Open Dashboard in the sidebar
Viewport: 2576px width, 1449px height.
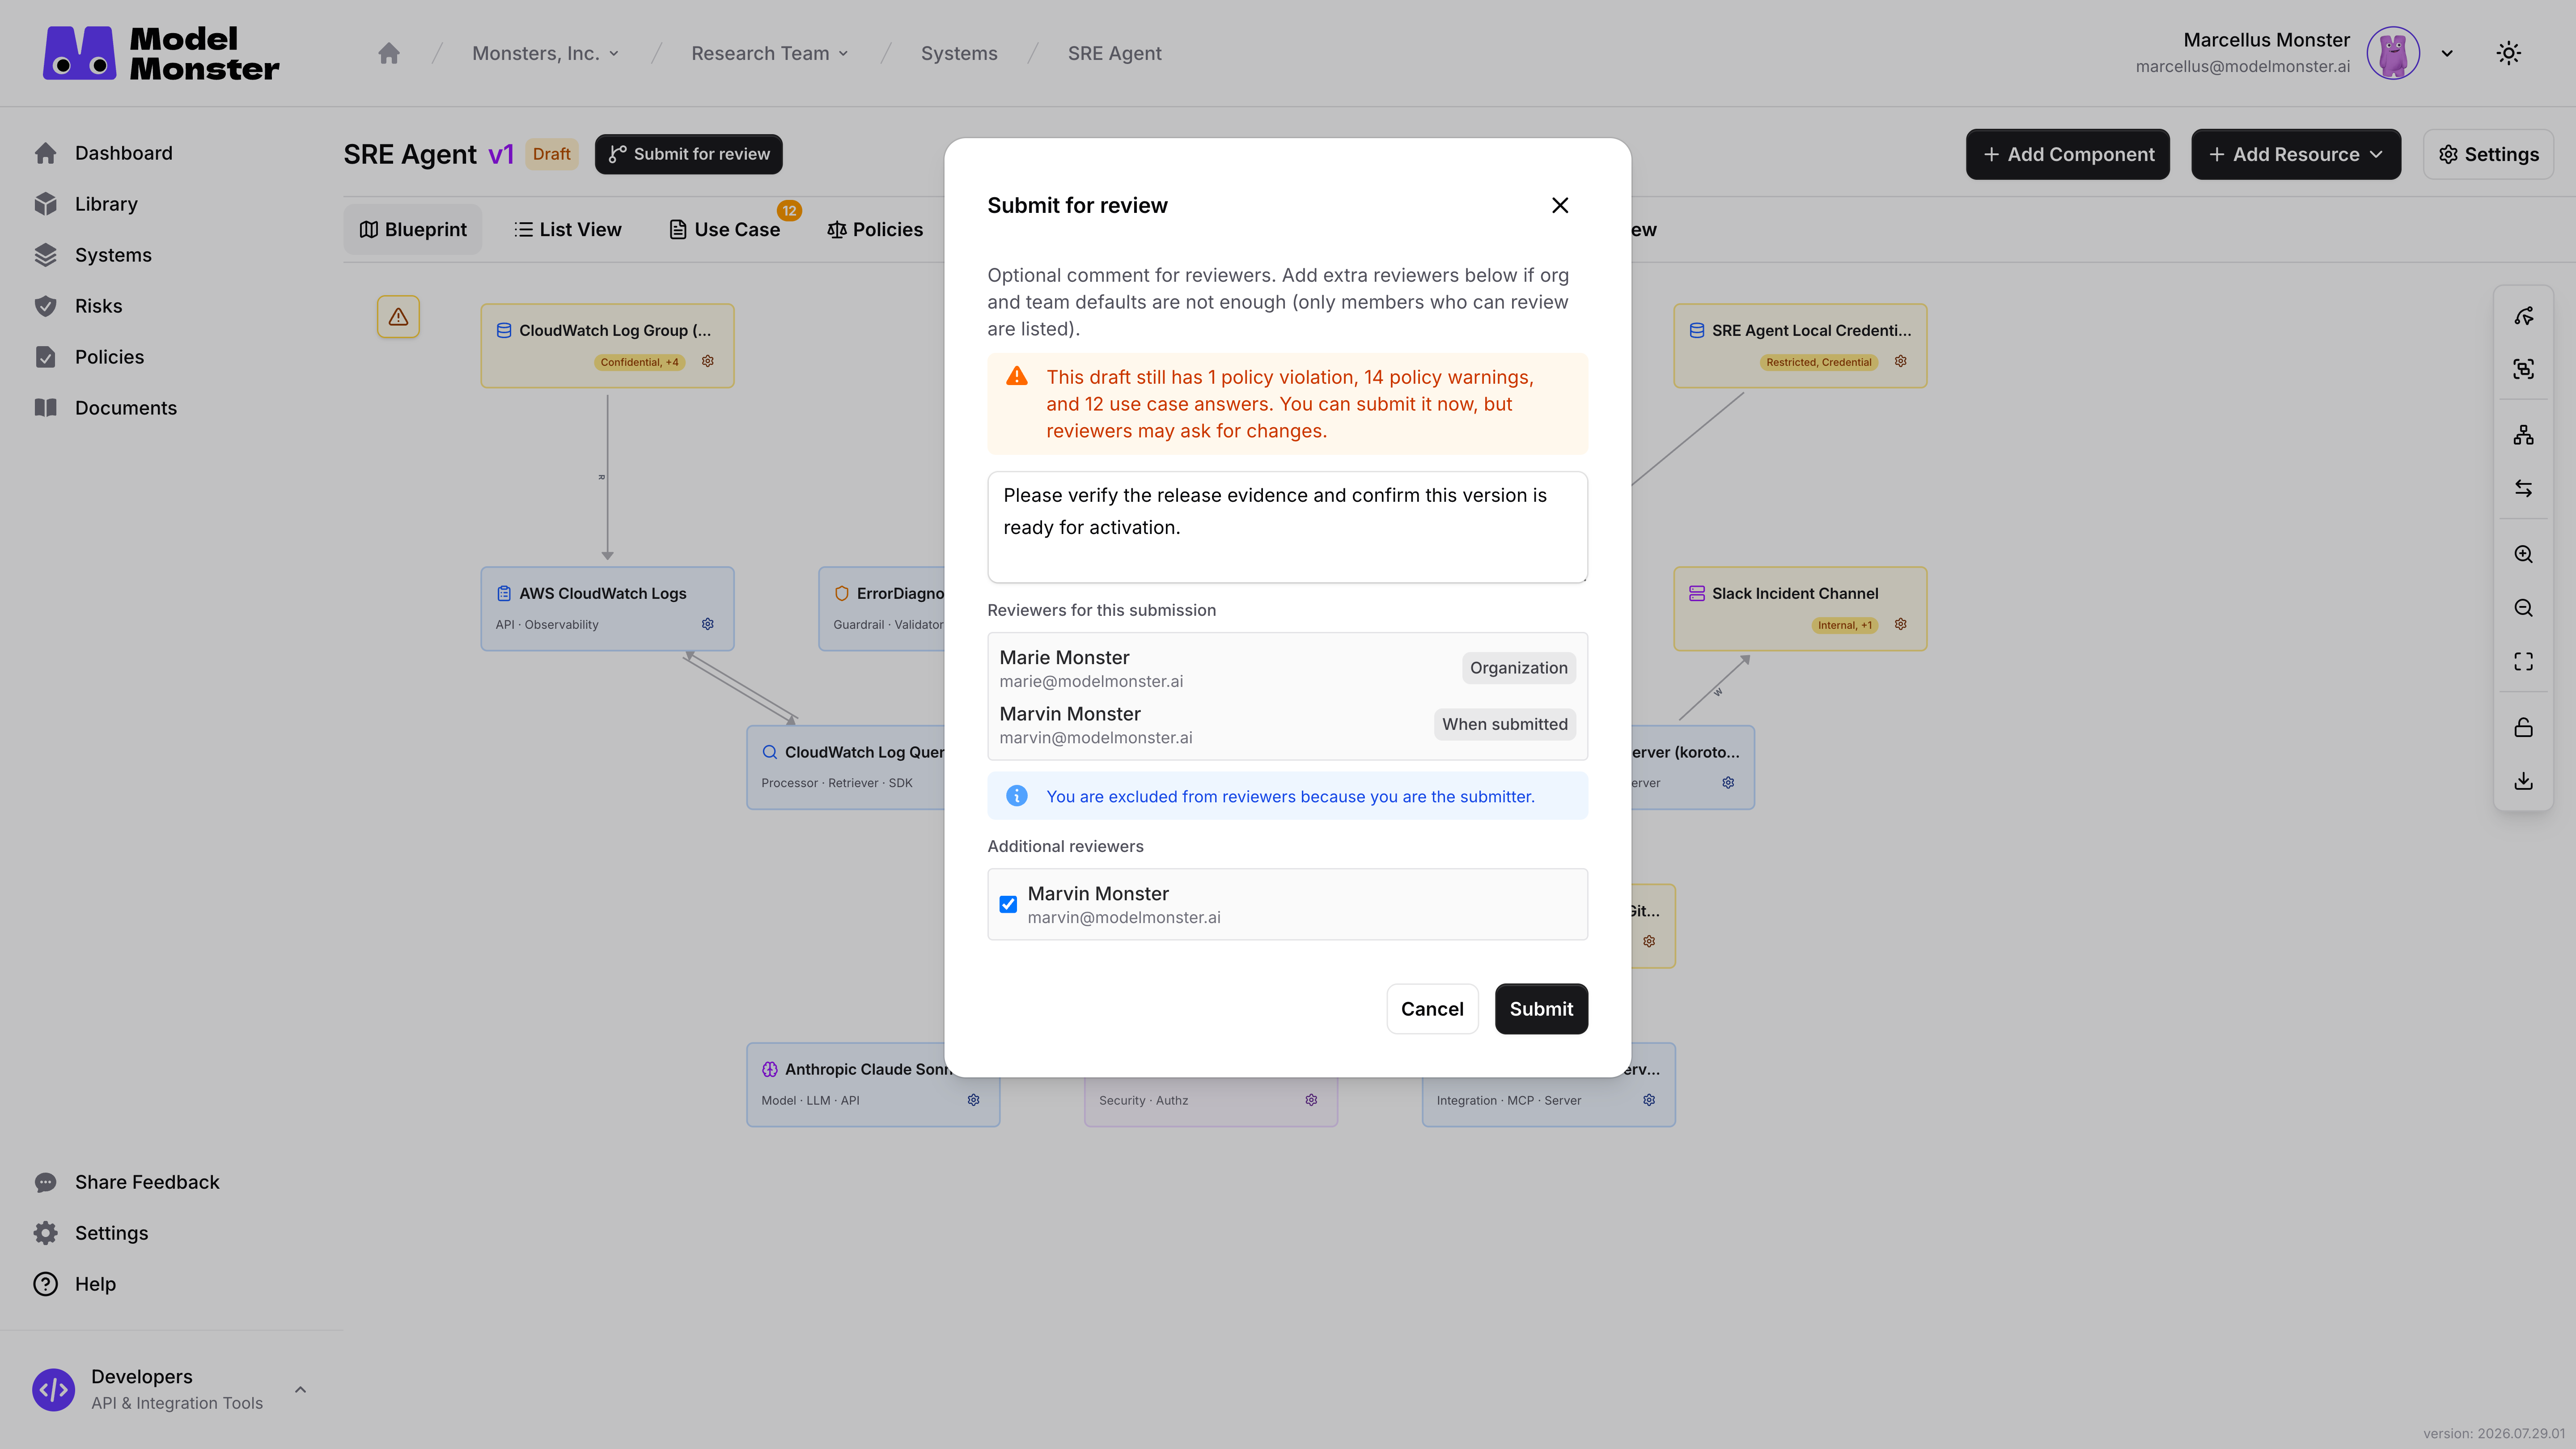(x=124, y=153)
